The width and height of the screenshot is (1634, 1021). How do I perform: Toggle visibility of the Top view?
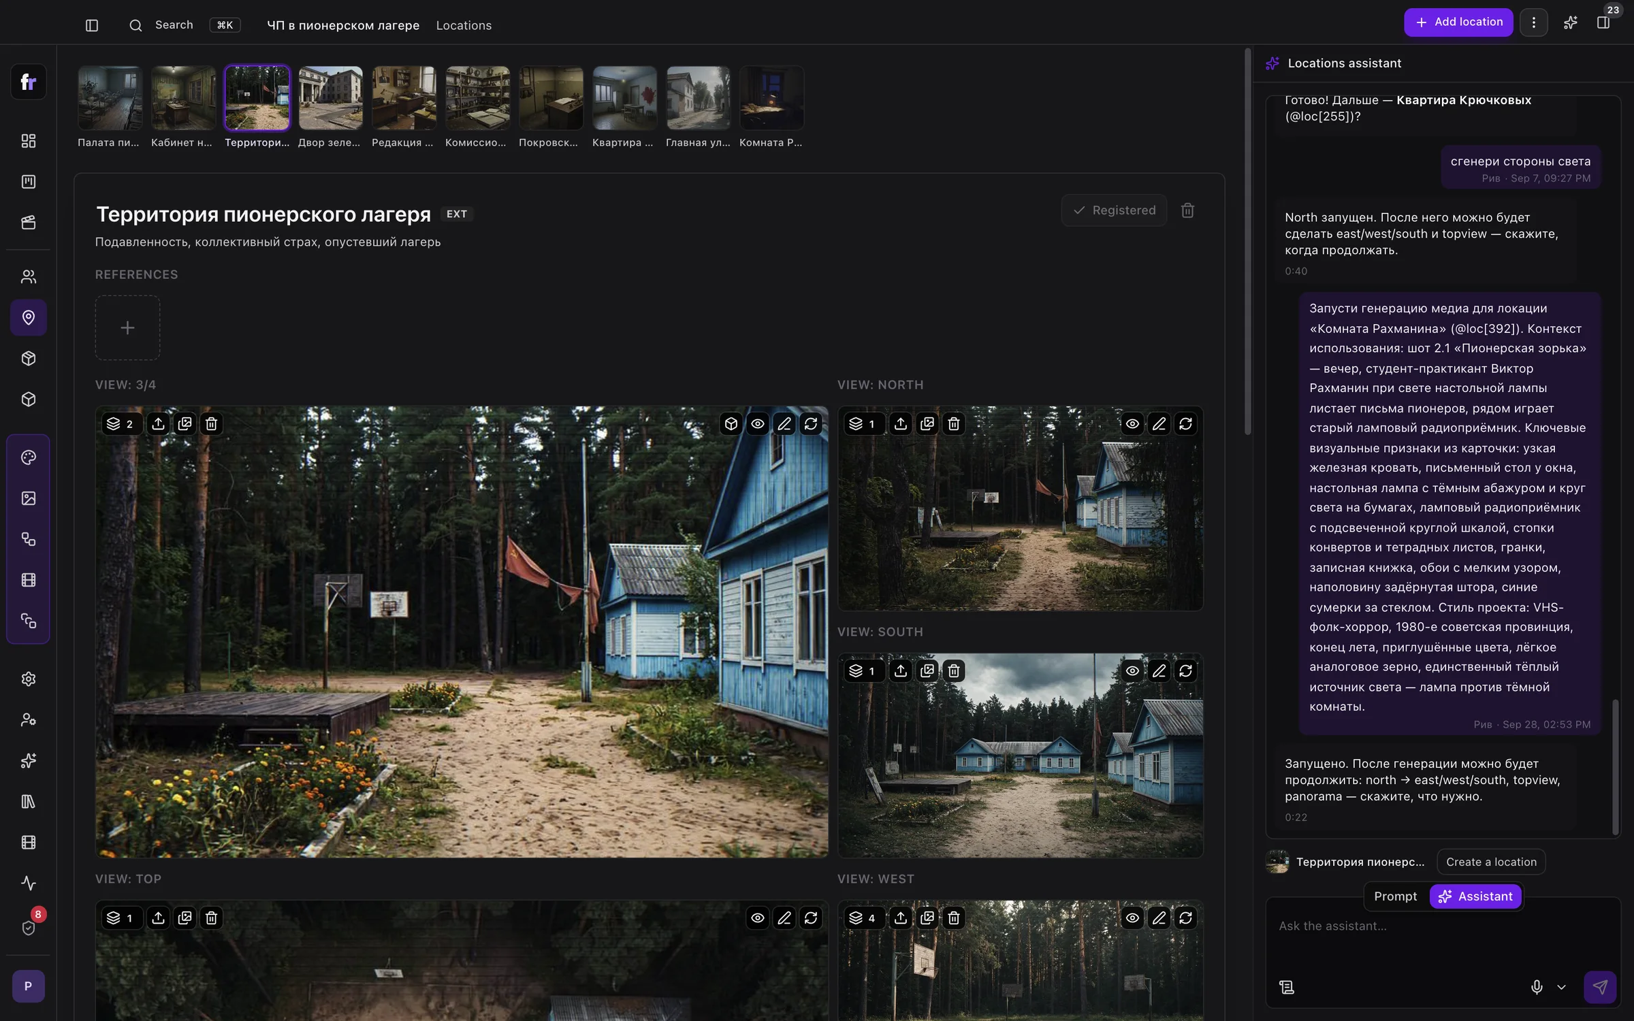(758, 918)
